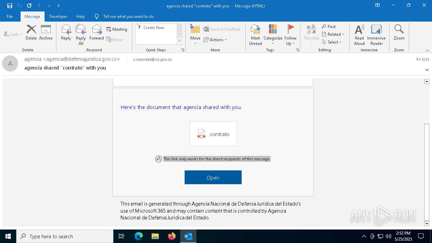Launch Firefox from the taskbar
The image size is (432, 243).
[172, 236]
